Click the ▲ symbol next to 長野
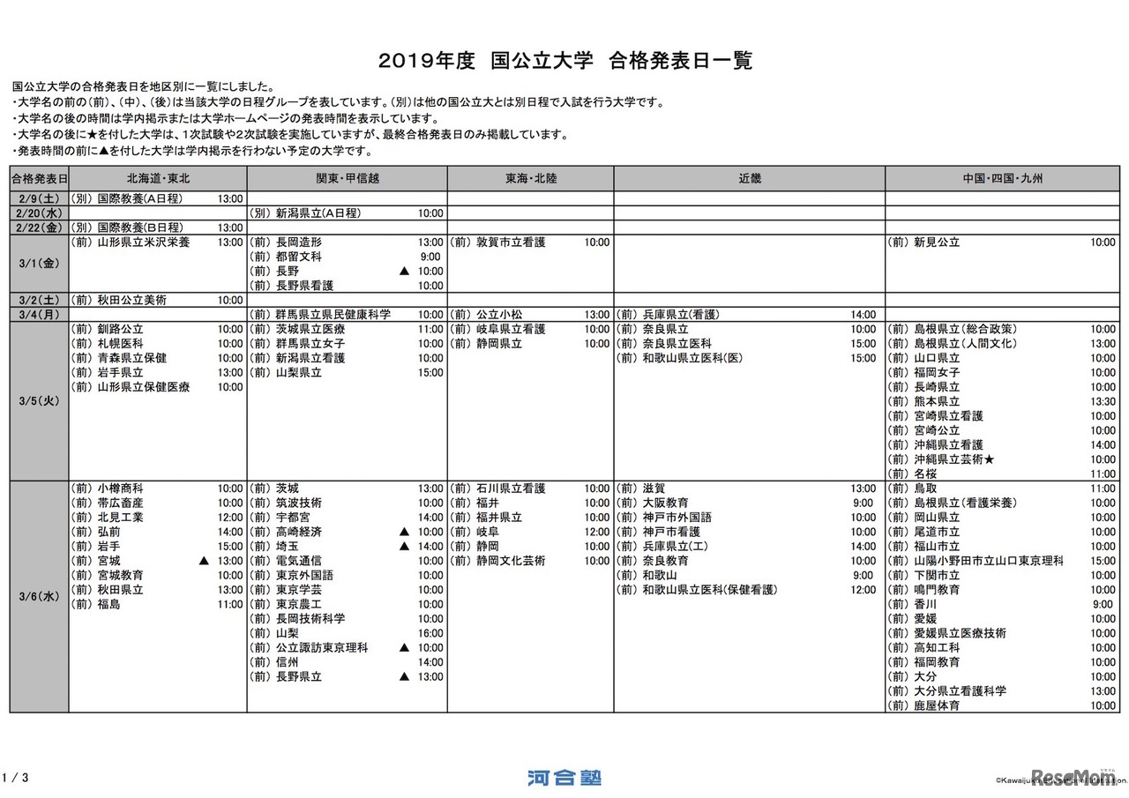 (x=403, y=271)
